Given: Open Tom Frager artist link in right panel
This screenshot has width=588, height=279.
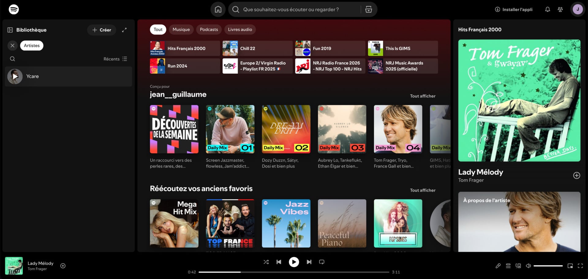Looking at the screenshot, I should coord(471,180).
